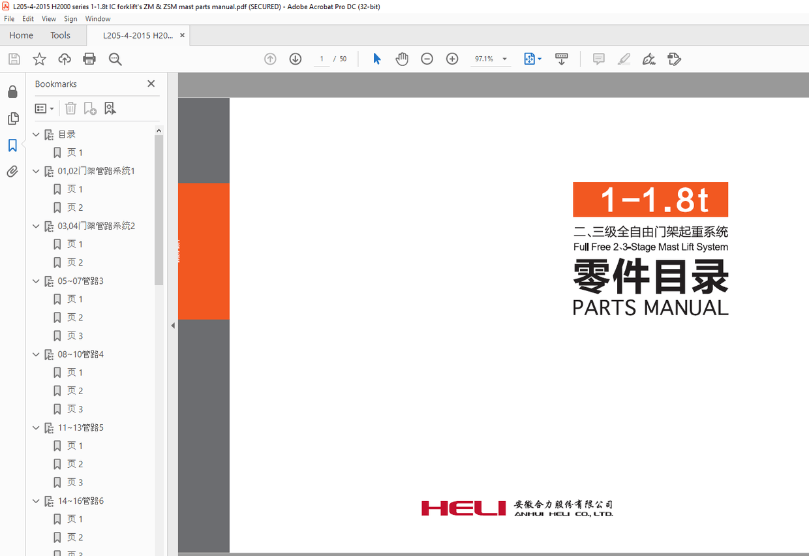Collapse the 05~07管路3 bookmark

click(37, 281)
